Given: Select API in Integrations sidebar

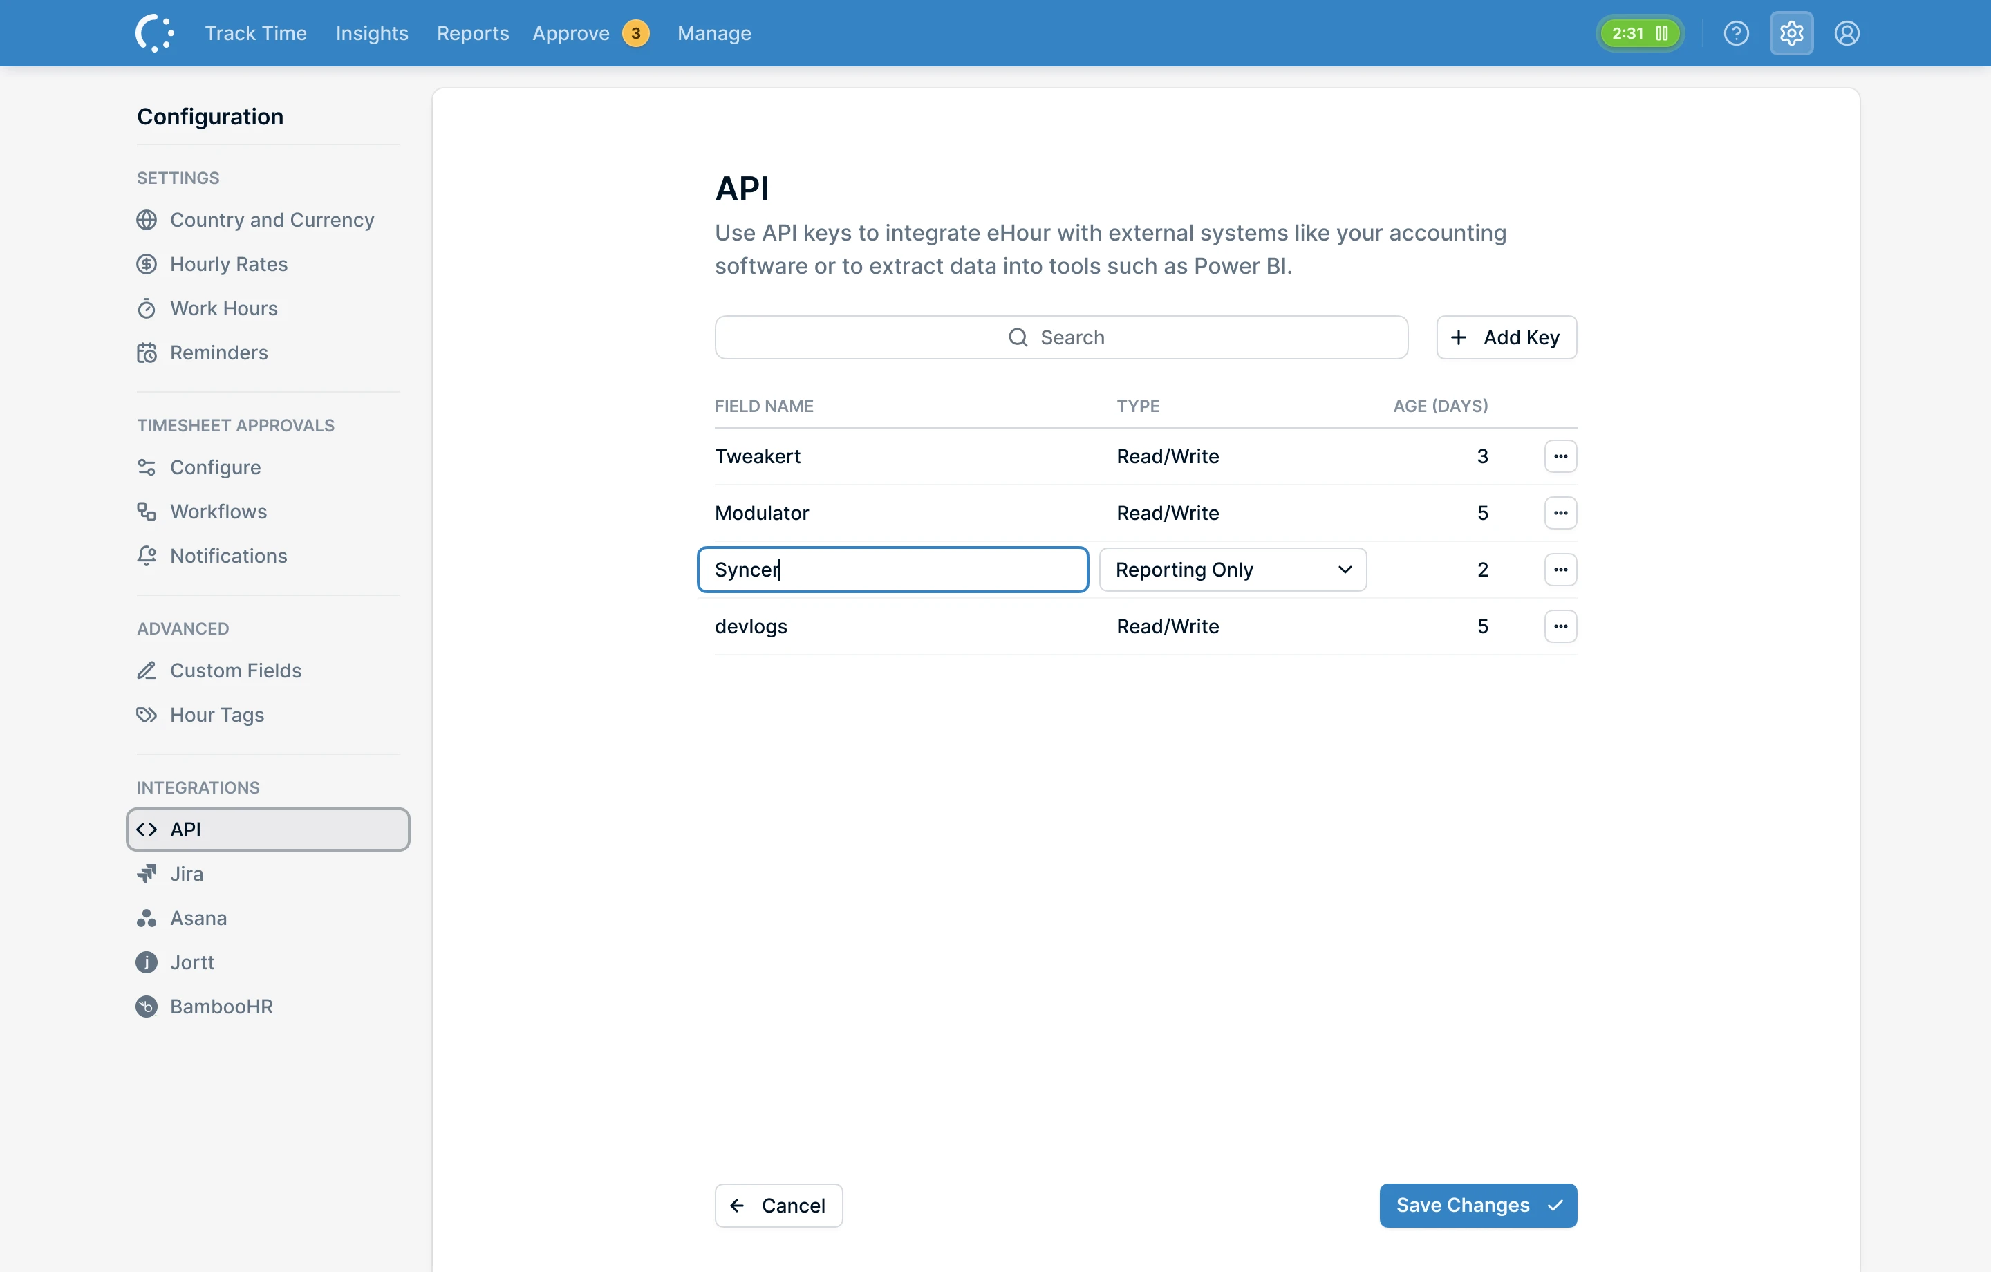Looking at the screenshot, I should (267, 830).
